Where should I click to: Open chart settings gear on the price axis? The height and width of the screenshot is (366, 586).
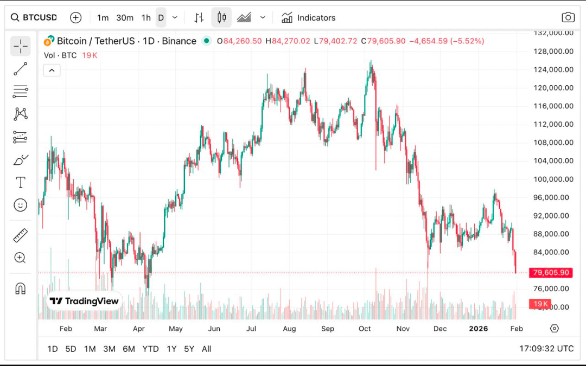(x=554, y=328)
